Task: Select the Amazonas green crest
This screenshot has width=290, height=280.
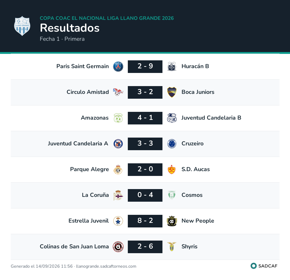Action: point(118,118)
